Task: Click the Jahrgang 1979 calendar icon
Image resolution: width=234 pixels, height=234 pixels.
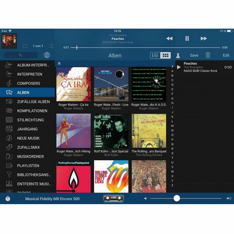Action: (x=9, y=129)
